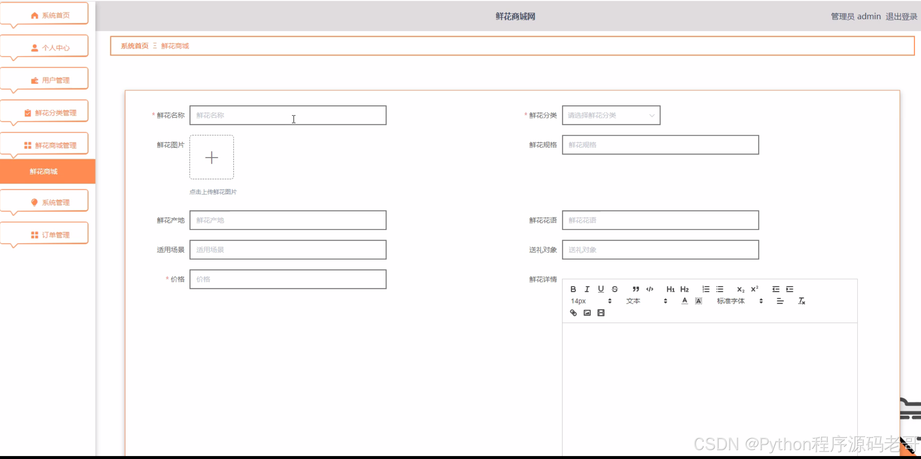The width and height of the screenshot is (921, 459).
Task: Toggle bold formatting in the editor
Action: point(573,289)
